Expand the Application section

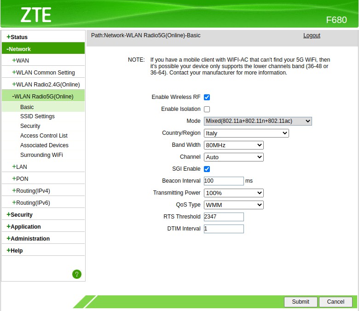(23, 226)
